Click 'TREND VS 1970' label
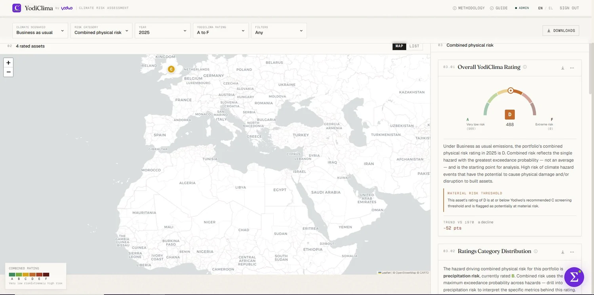 point(459,222)
